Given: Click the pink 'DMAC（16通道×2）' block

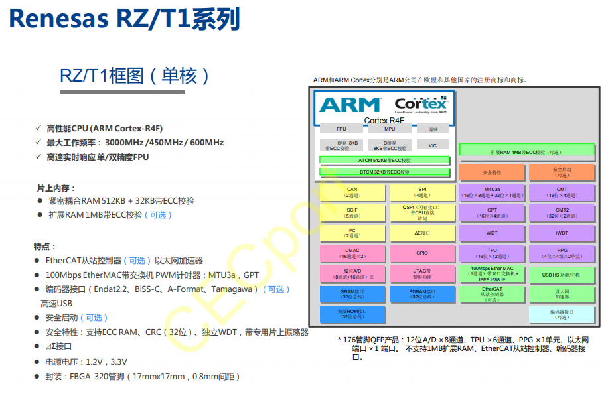Looking at the screenshot, I should tap(352, 253).
